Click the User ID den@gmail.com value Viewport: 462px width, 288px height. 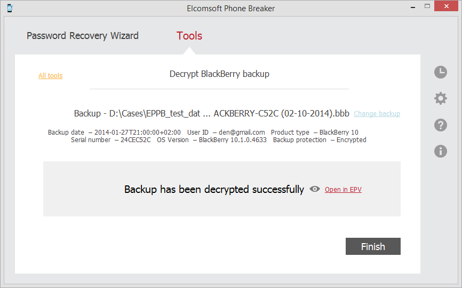click(242, 132)
